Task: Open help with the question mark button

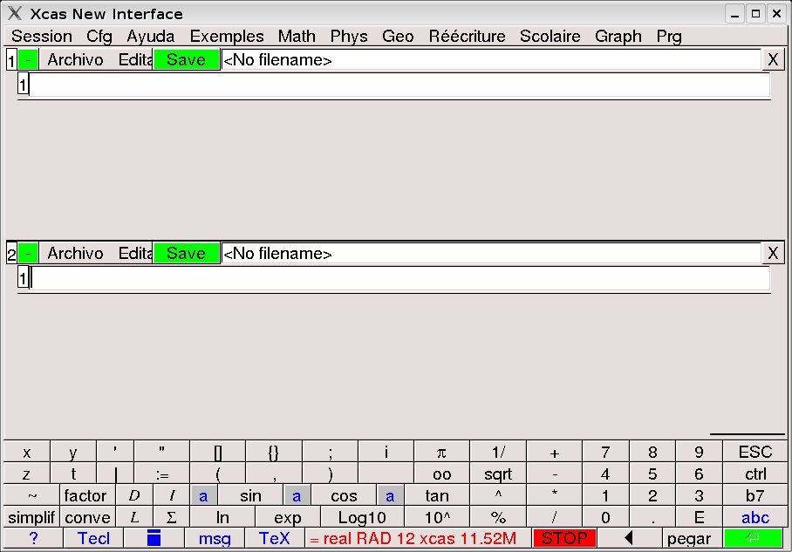Action: click(x=33, y=538)
